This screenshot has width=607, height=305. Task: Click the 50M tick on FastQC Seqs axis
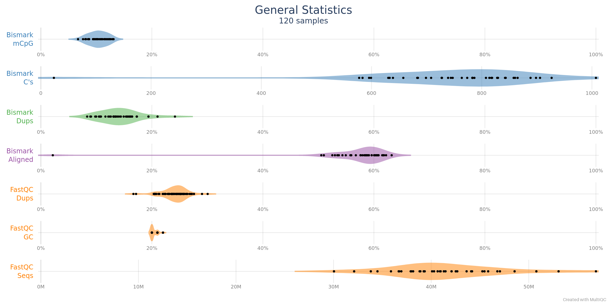point(529,287)
